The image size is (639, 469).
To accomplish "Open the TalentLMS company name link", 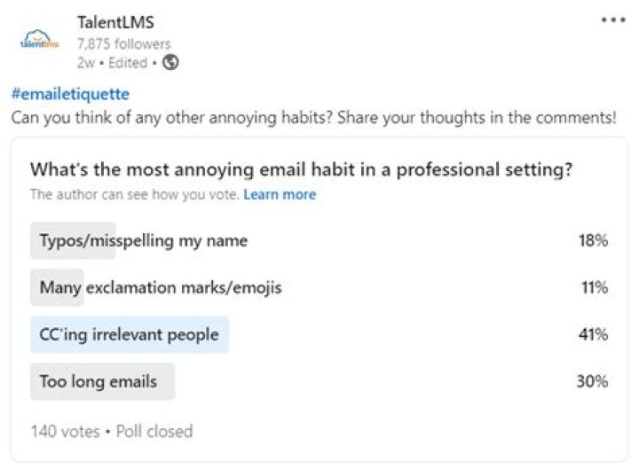I will point(115,22).
